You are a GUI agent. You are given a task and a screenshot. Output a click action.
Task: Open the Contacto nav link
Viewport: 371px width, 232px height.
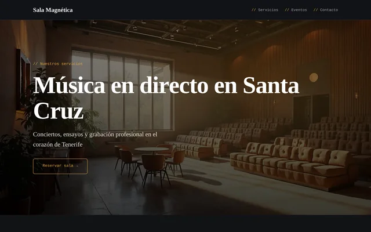click(326, 10)
